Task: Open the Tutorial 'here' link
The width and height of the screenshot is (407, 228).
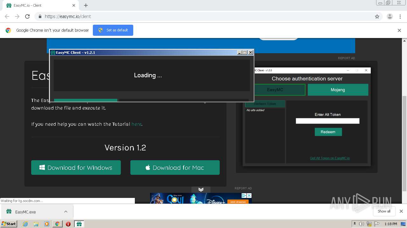Action: [x=136, y=124]
